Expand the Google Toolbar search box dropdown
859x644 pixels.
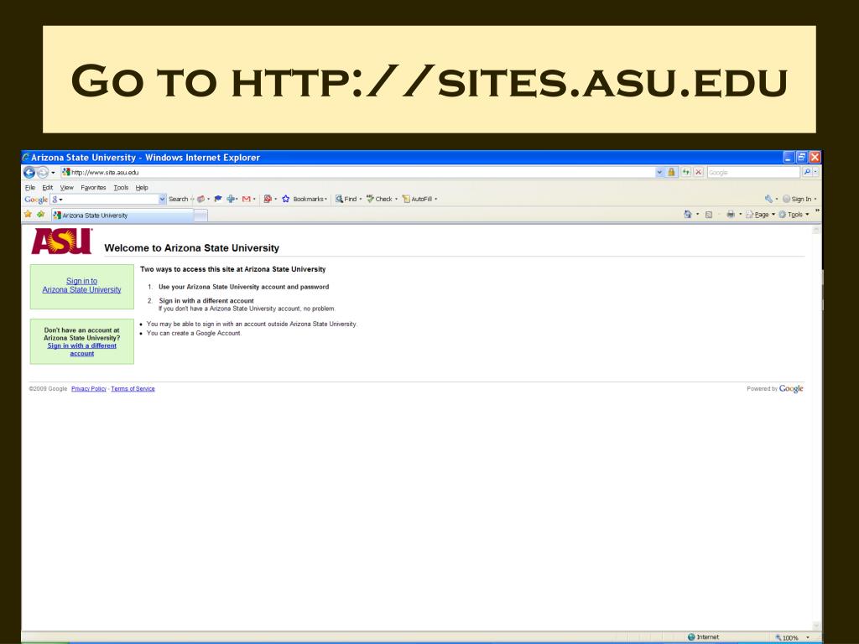(x=162, y=200)
